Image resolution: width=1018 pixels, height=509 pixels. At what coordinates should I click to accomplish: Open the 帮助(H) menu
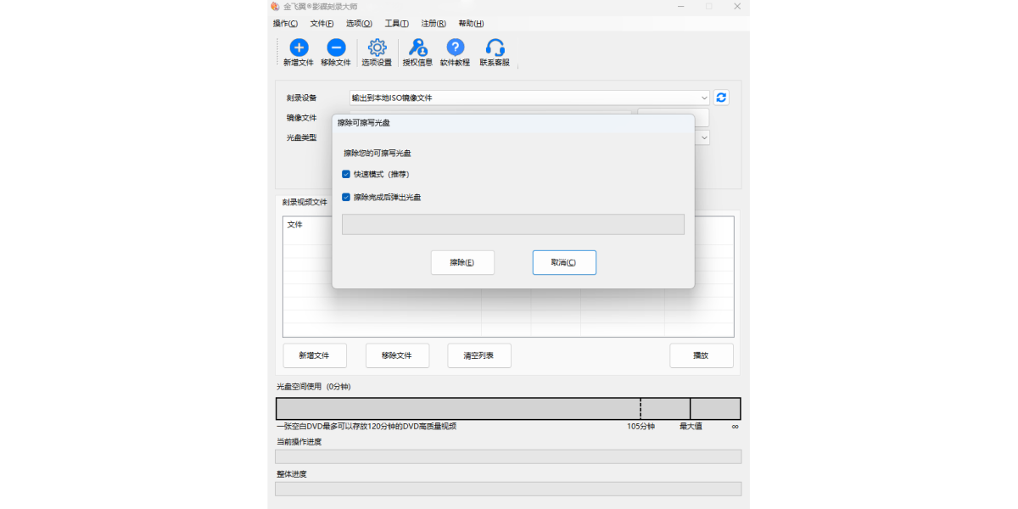coord(471,24)
